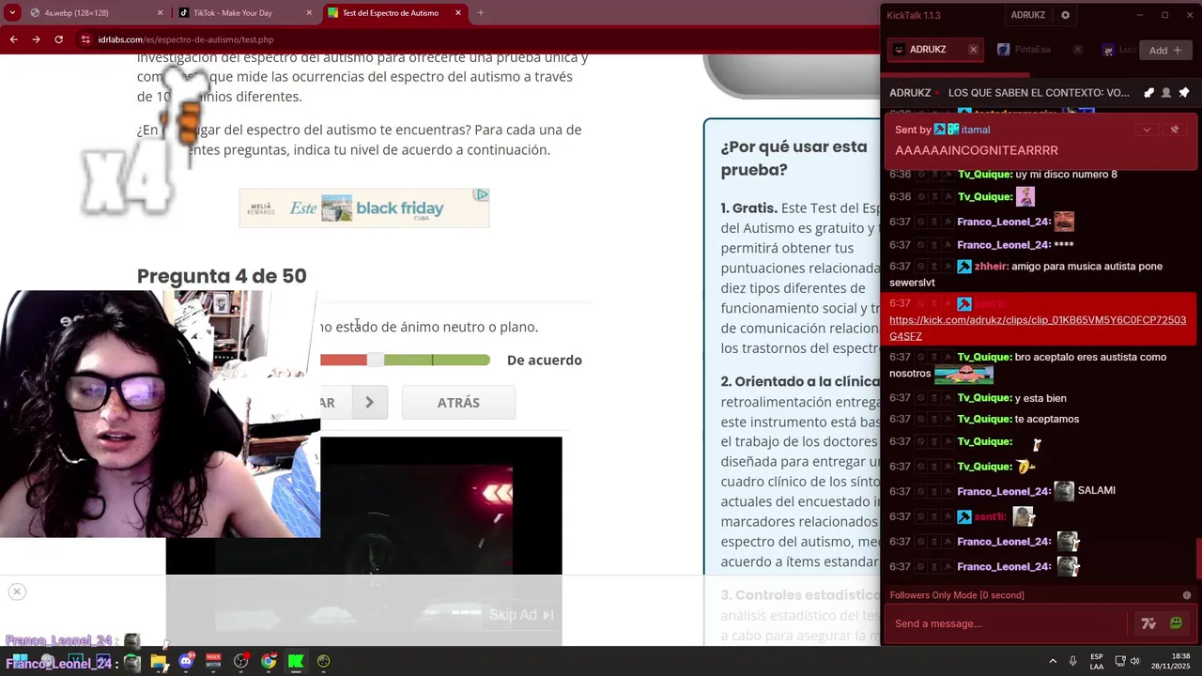Image resolution: width=1202 pixels, height=676 pixels.
Task: Go back in browser navigation
Action: coord(13,39)
